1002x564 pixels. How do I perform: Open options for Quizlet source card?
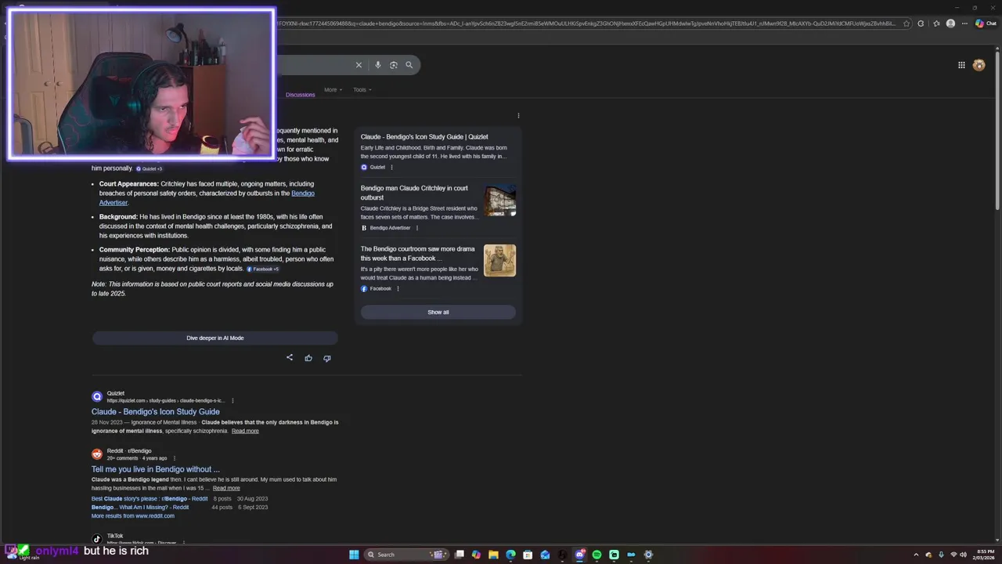391,167
